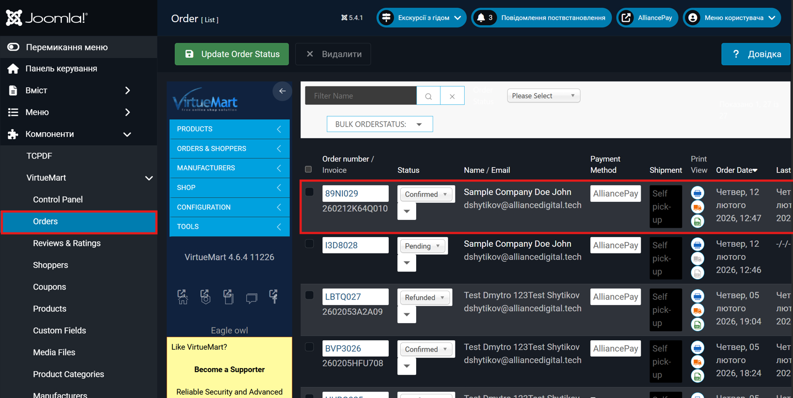Open order number I3D8028 link

pyautogui.click(x=341, y=245)
